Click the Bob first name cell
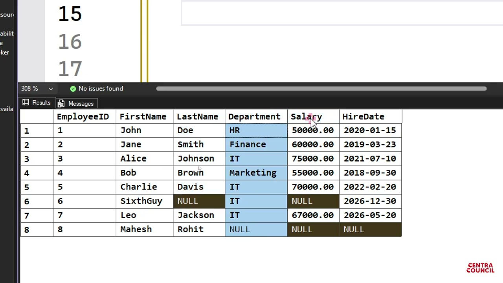 [x=145, y=173]
